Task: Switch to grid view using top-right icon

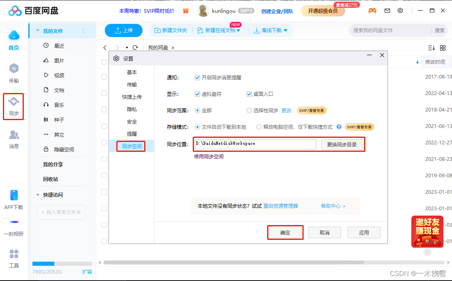Action: pyautogui.click(x=443, y=47)
